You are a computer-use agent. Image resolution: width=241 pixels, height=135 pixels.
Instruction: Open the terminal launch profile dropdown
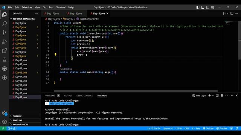tap(213, 96)
